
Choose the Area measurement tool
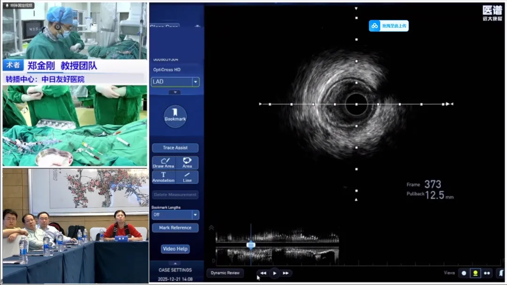click(187, 163)
